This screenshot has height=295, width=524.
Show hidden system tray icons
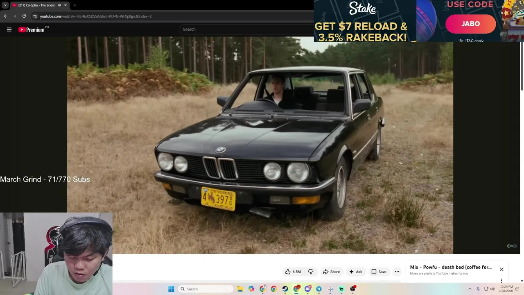[470, 289]
